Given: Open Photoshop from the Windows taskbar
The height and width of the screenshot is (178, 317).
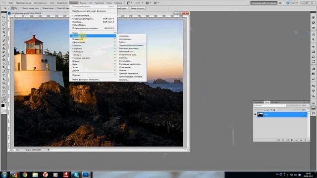Looking at the screenshot, I should (x=86, y=175).
